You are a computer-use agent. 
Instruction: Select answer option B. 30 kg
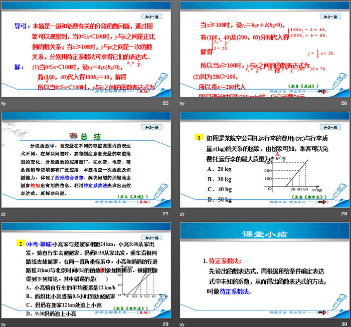[220, 179]
